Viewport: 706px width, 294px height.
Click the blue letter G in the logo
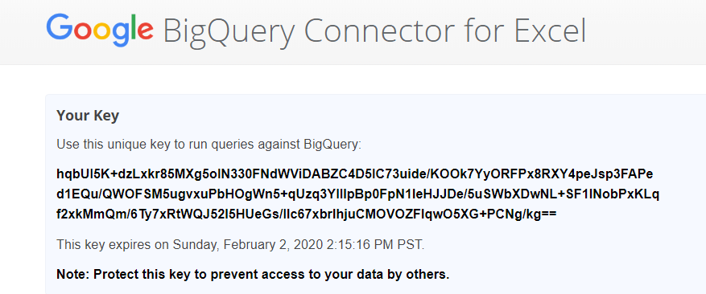click(60, 27)
